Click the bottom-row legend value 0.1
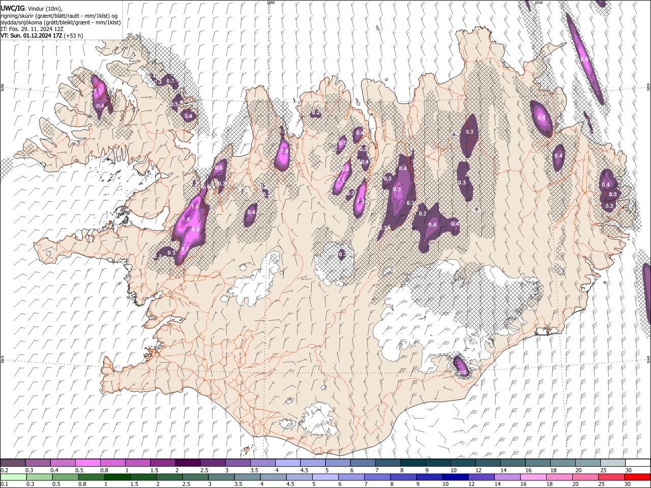651x488 pixels. (x=4, y=484)
